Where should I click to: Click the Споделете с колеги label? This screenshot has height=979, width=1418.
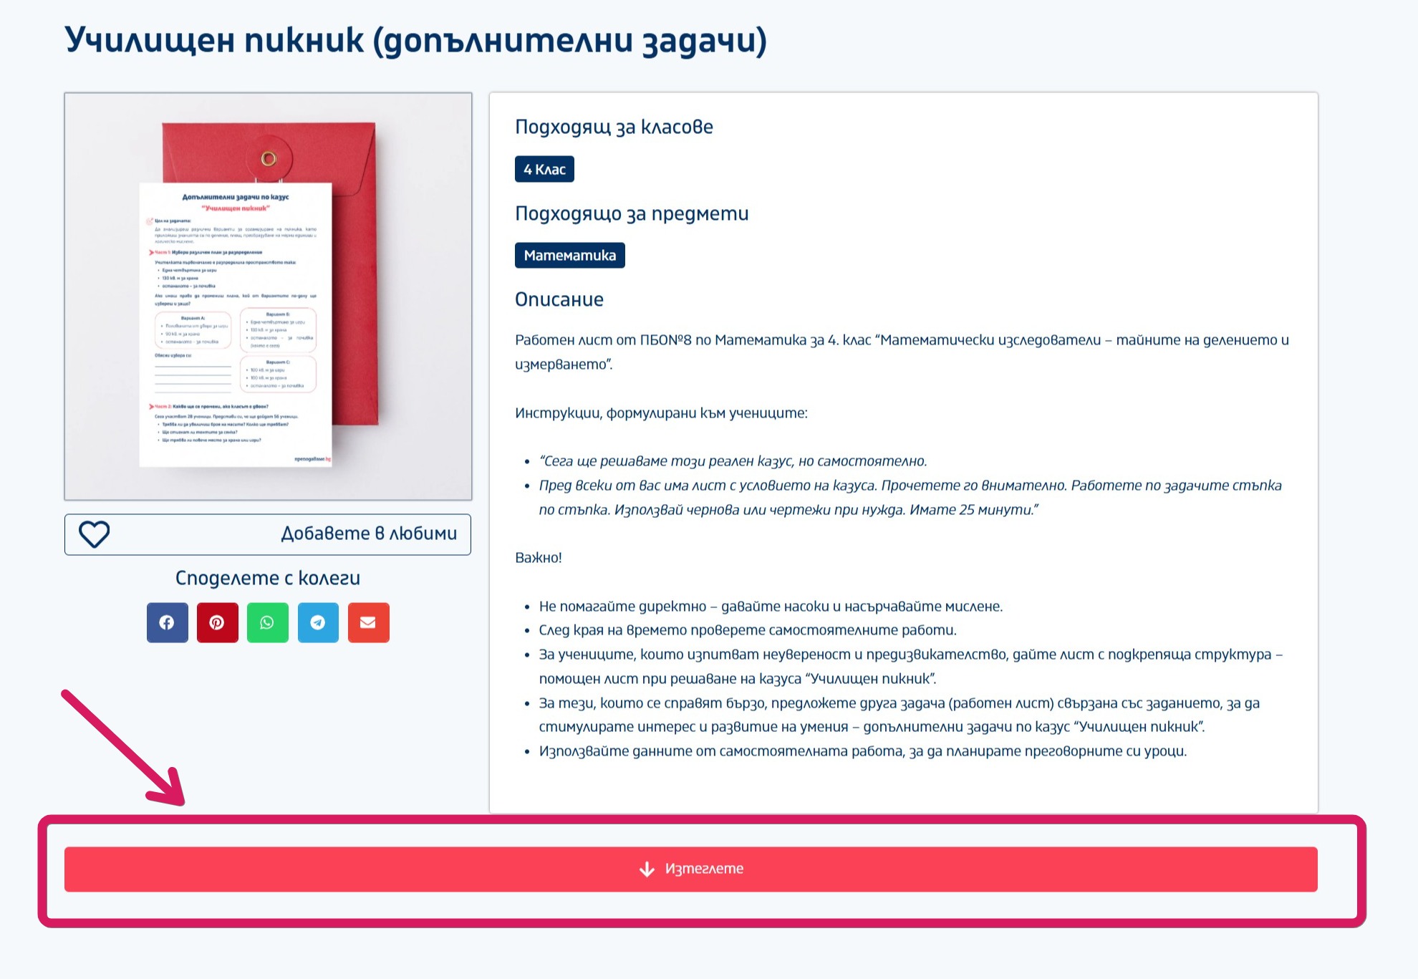tap(267, 578)
